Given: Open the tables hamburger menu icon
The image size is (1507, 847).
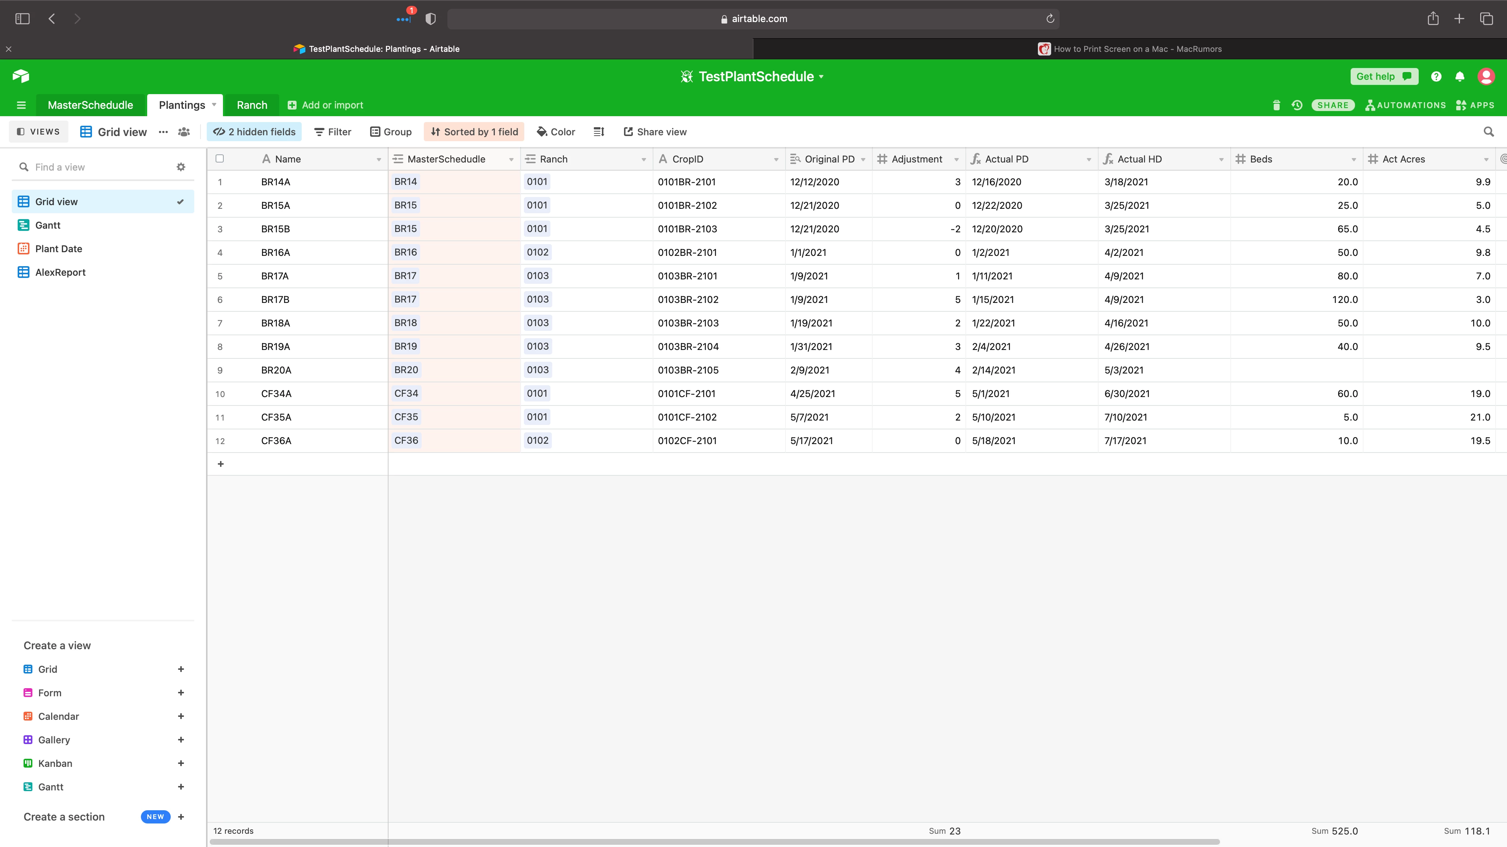Looking at the screenshot, I should pyautogui.click(x=22, y=105).
